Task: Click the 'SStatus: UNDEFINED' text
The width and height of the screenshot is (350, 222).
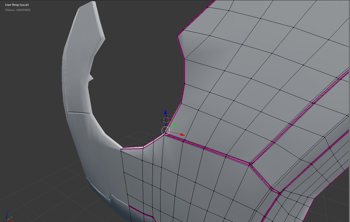Action: [x=18, y=10]
